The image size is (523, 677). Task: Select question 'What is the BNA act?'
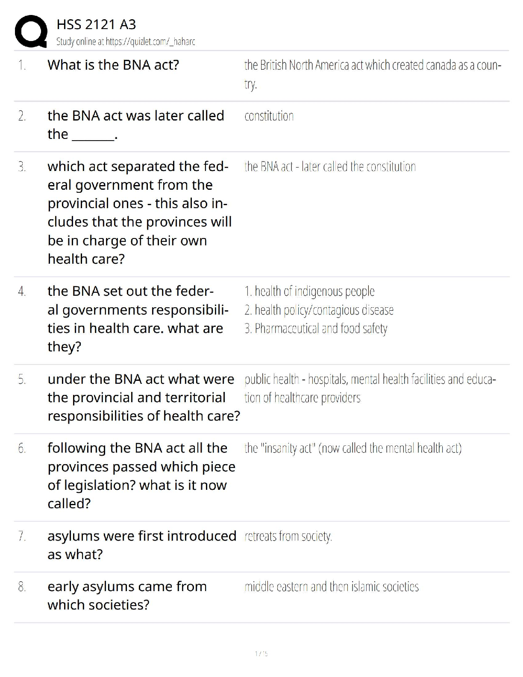(113, 65)
